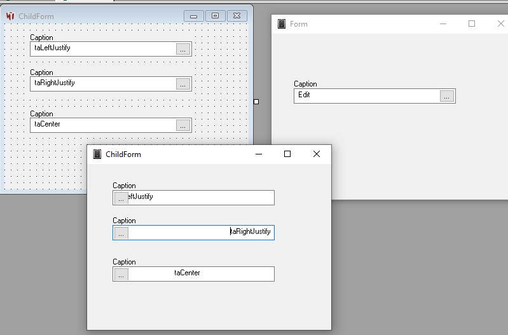This screenshot has height=335, width=508.
Task: Maximize the running ChildForm window
Action: (287, 154)
